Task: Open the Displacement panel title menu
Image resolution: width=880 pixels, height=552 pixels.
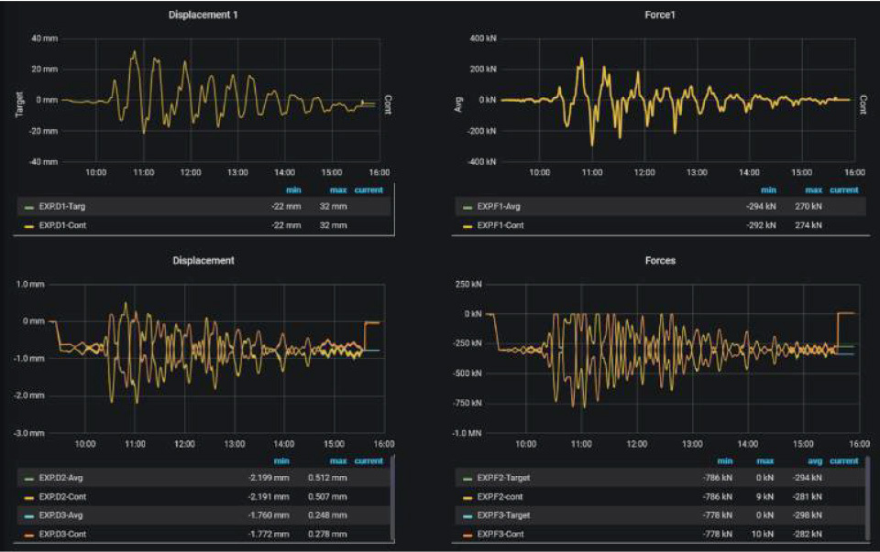Action: pyautogui.click(x=203, y=261)
